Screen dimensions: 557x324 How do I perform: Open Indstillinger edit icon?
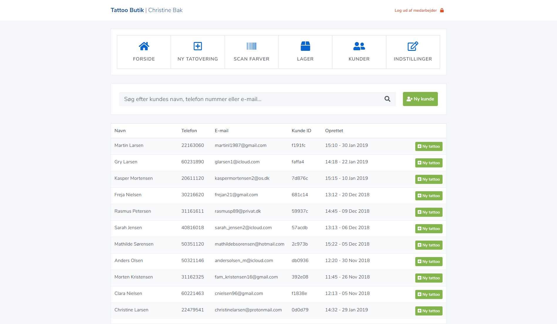tap(413, 46)
